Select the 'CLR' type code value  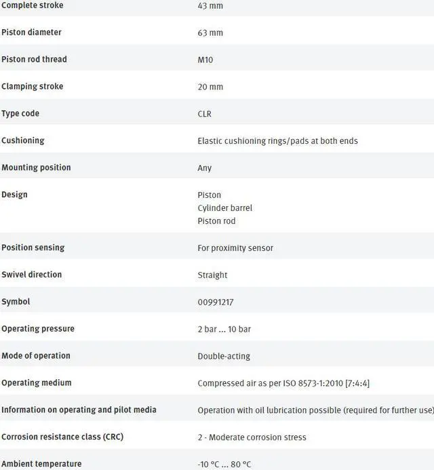[205, 114]
